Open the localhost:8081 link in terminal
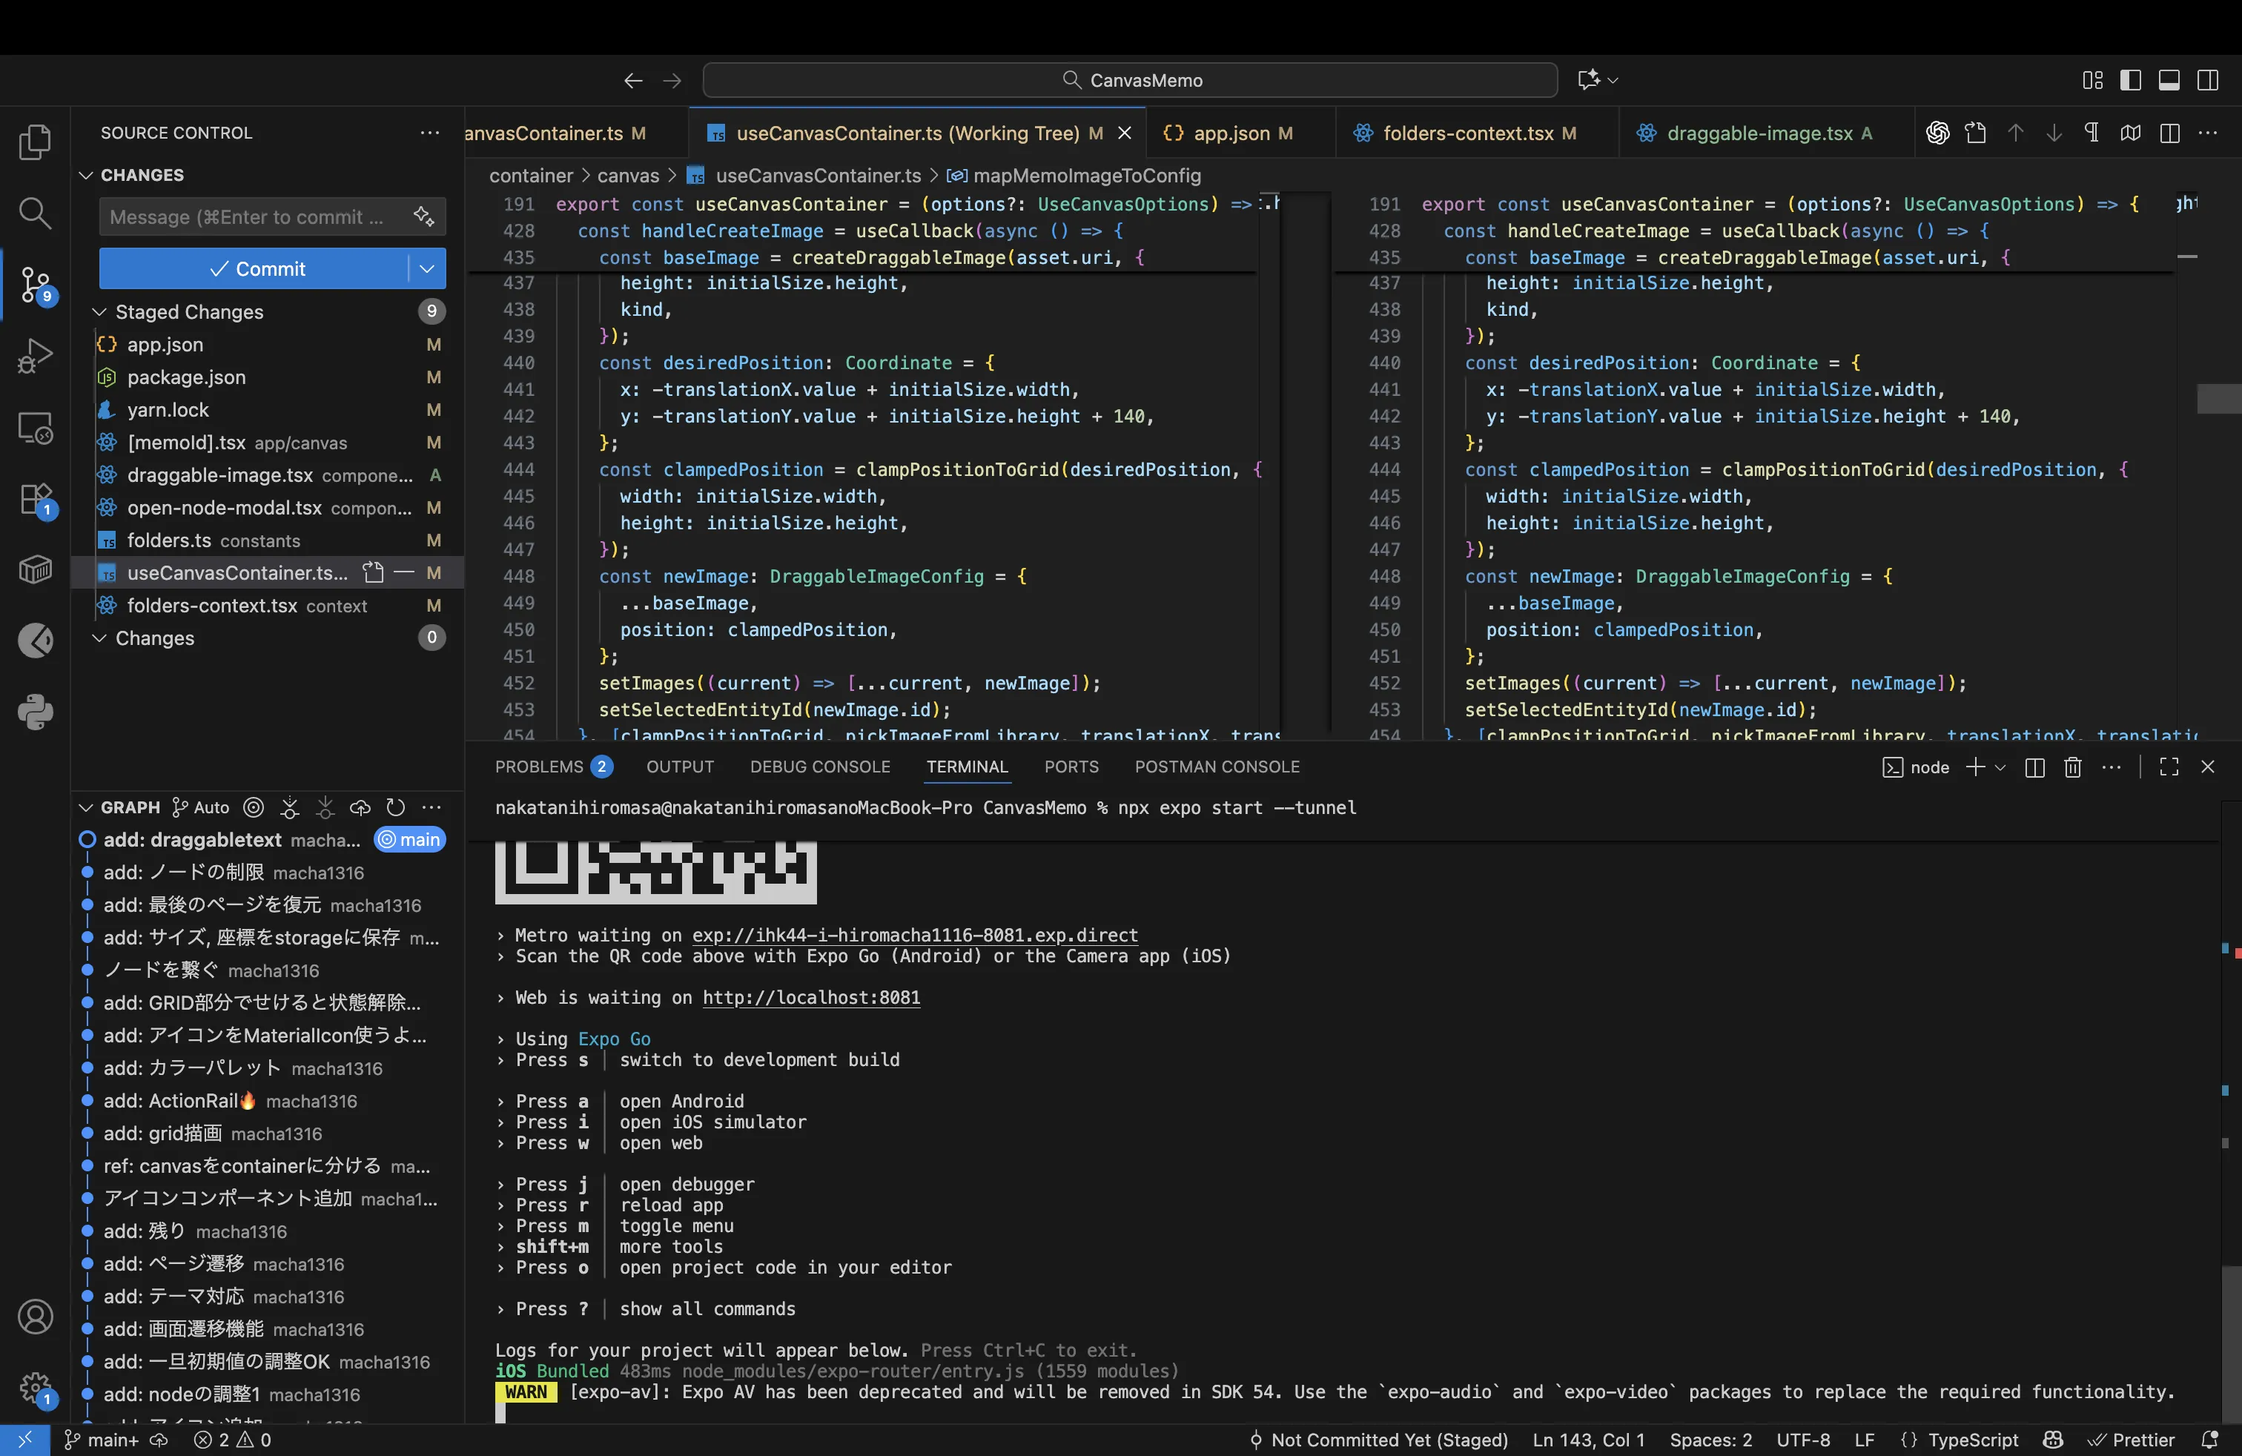Image resolution: width=2242 pixels, height=1456 pixels. tap(811, 997)
